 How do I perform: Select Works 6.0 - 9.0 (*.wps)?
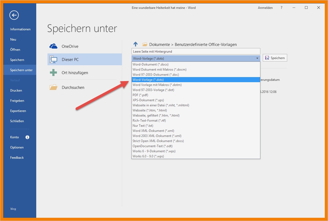click(196, 156)
